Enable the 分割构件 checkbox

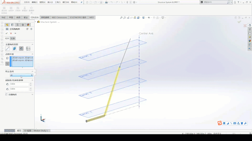[x=6, y=94]
